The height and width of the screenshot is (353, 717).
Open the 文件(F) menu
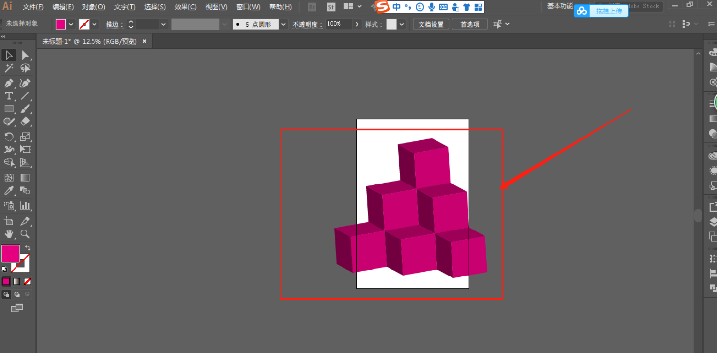33,7
